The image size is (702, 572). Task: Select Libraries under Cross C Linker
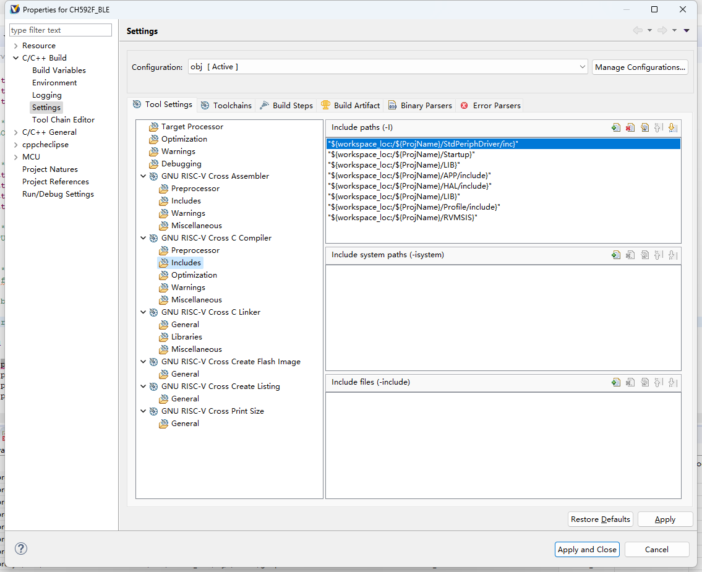186,337
